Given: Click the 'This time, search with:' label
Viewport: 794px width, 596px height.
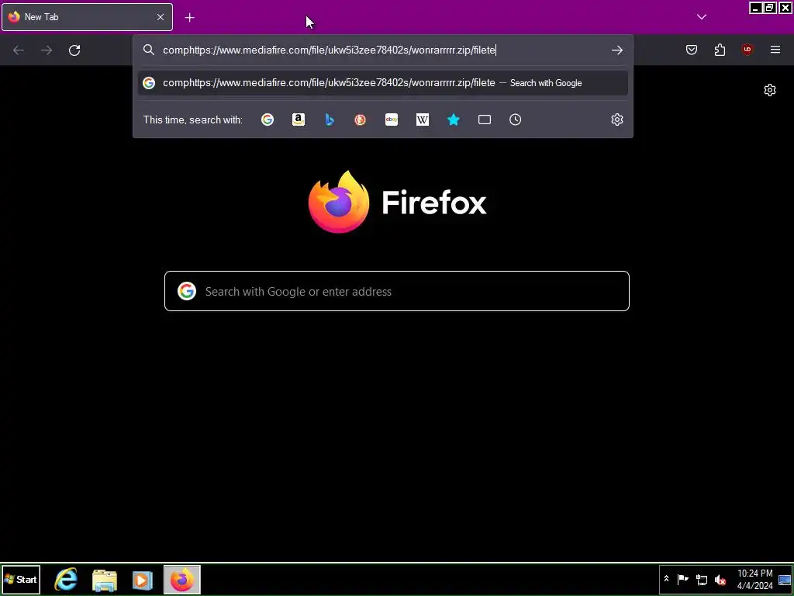Looking at the screenshot, I should pos(192,120).
